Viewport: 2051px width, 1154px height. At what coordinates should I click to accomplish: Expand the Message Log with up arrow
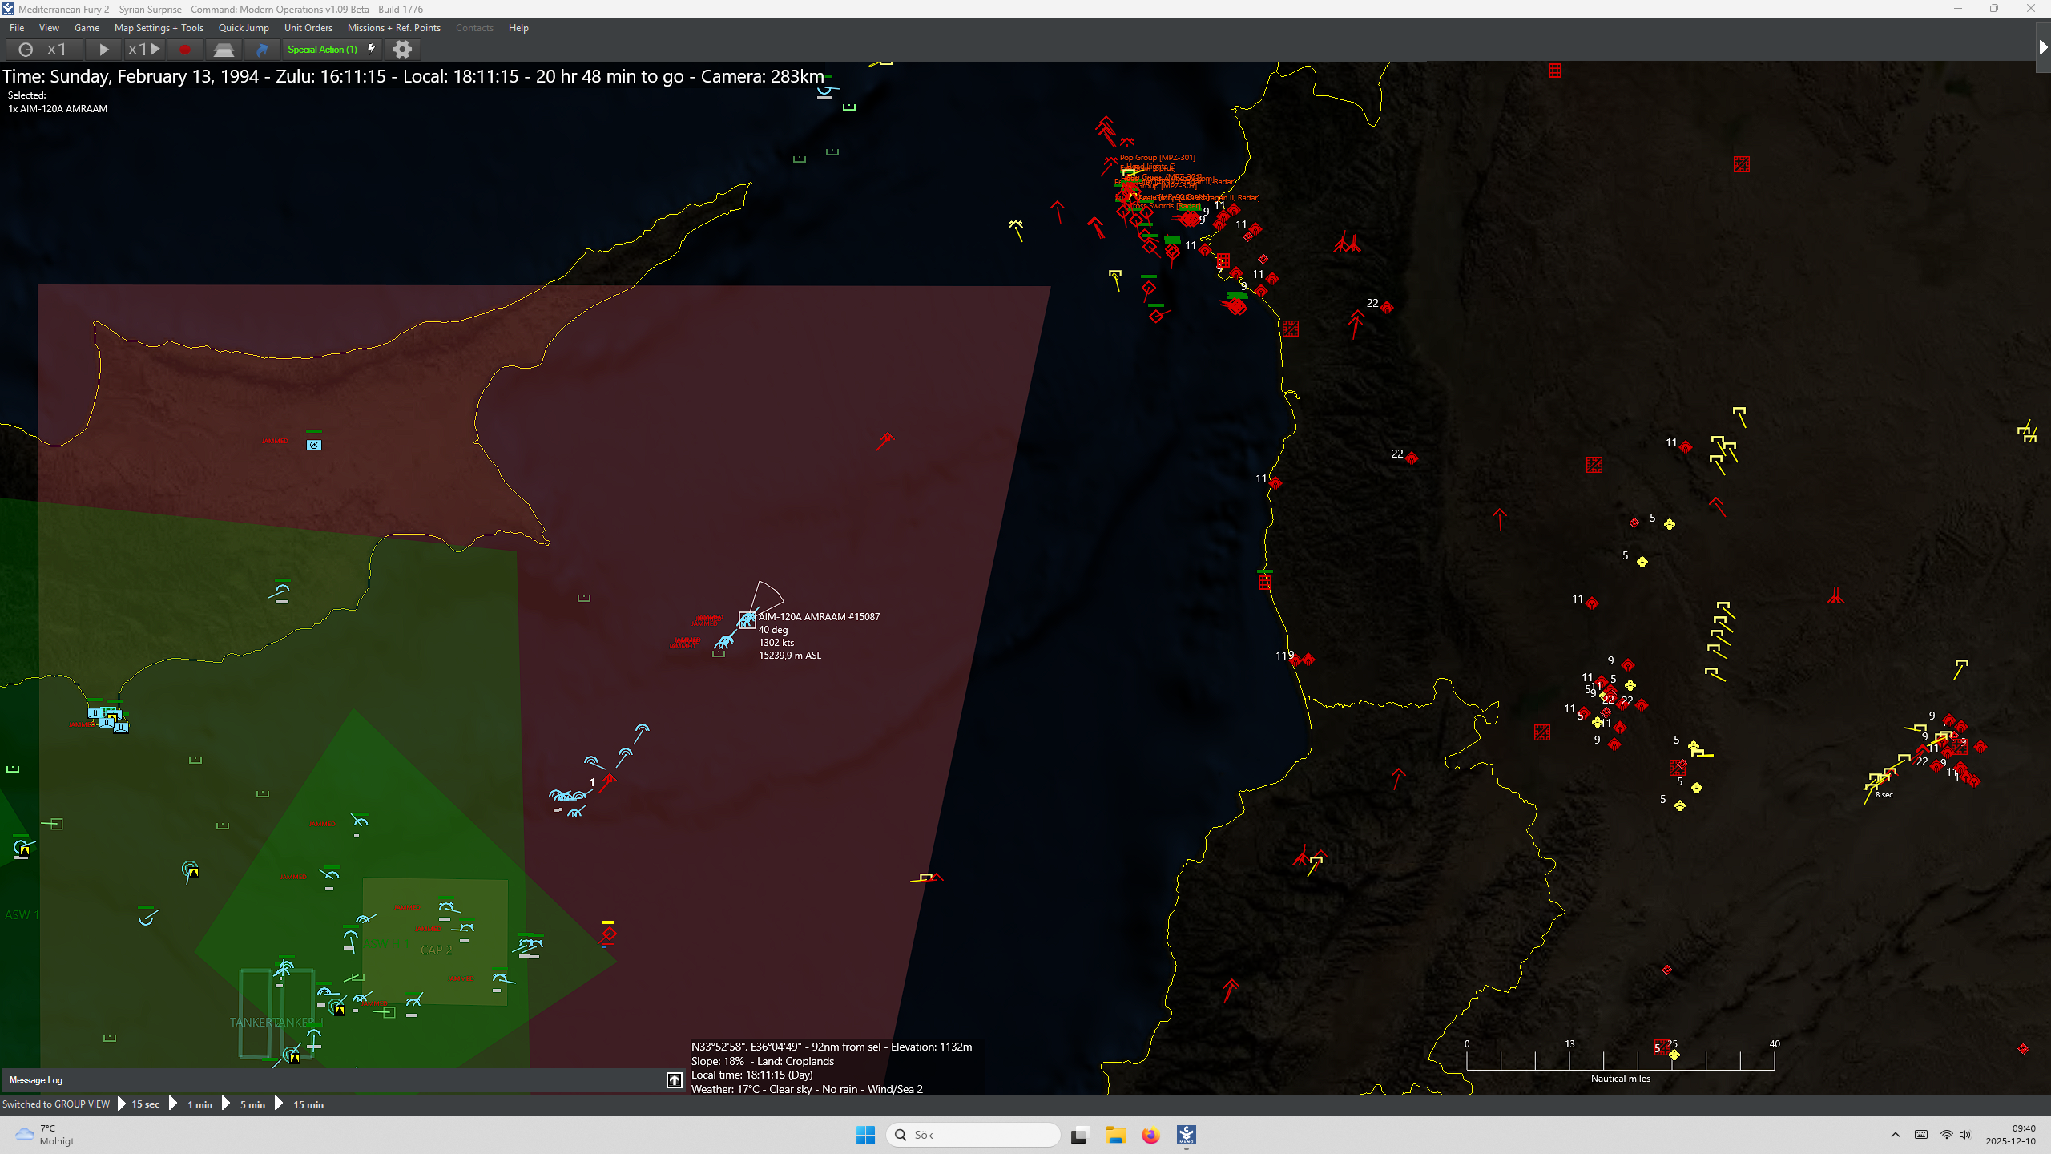(674, 1080)
